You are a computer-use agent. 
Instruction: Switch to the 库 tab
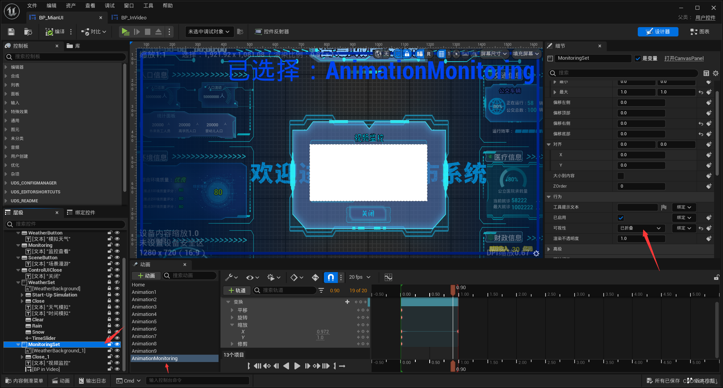(x=74, y=46)
